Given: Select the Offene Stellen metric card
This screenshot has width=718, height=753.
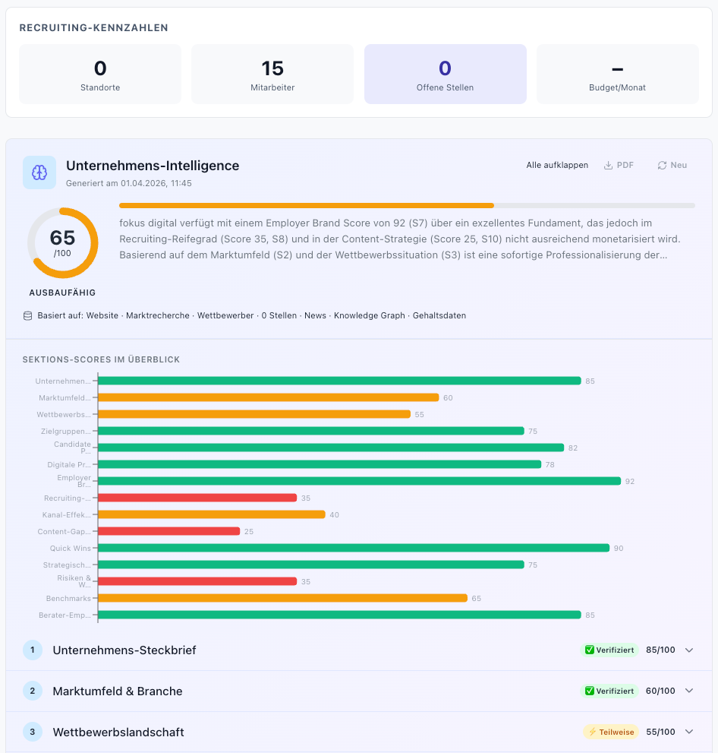Looking at the screenshot, I should (x=445, y=74).
